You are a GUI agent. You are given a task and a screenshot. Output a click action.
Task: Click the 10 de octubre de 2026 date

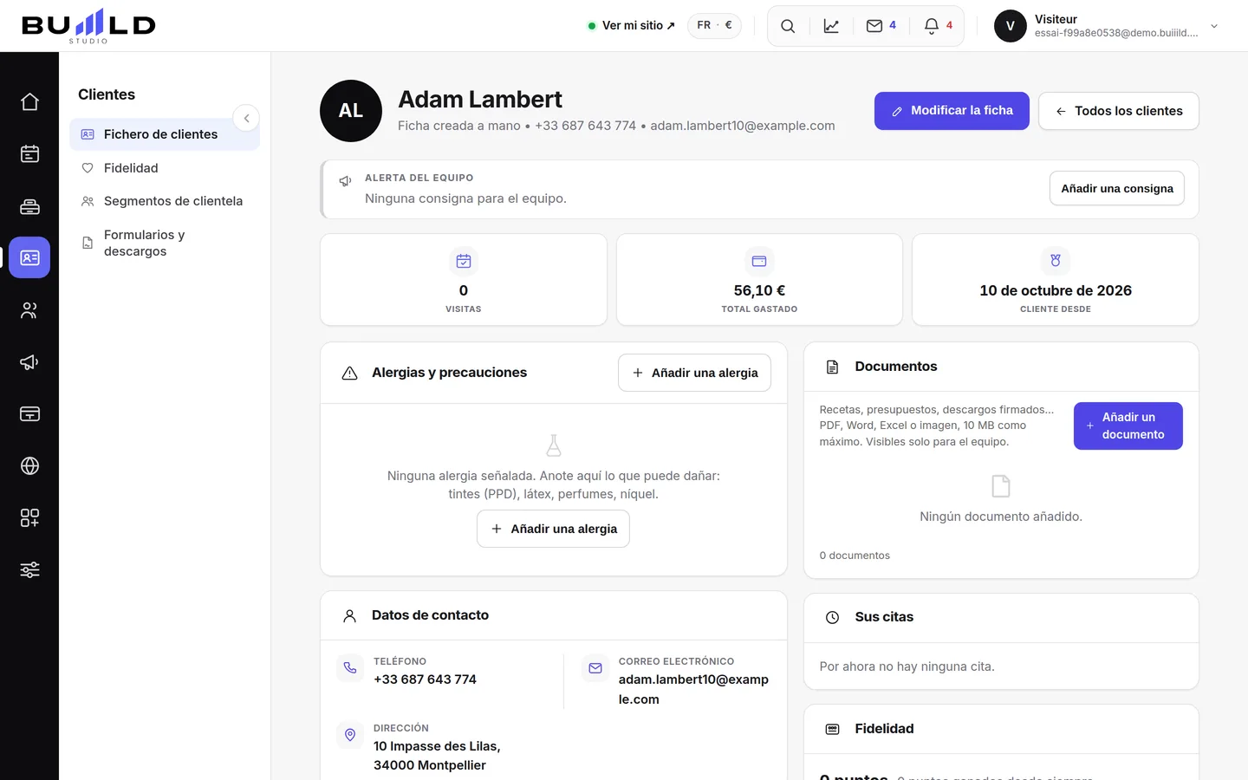click(x=1056, y=290)
